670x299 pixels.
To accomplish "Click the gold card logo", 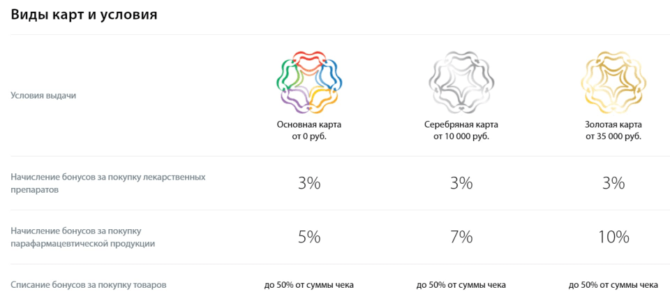I will 613,81.
